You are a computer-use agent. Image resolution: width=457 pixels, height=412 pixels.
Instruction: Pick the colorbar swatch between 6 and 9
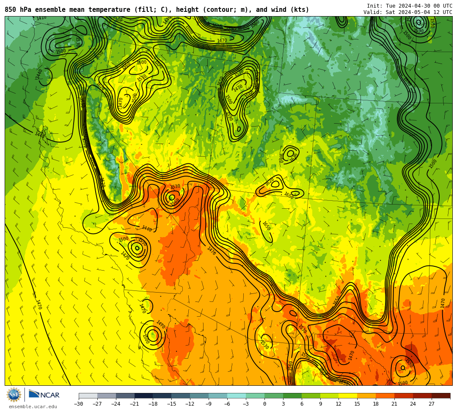click(311, 395)
